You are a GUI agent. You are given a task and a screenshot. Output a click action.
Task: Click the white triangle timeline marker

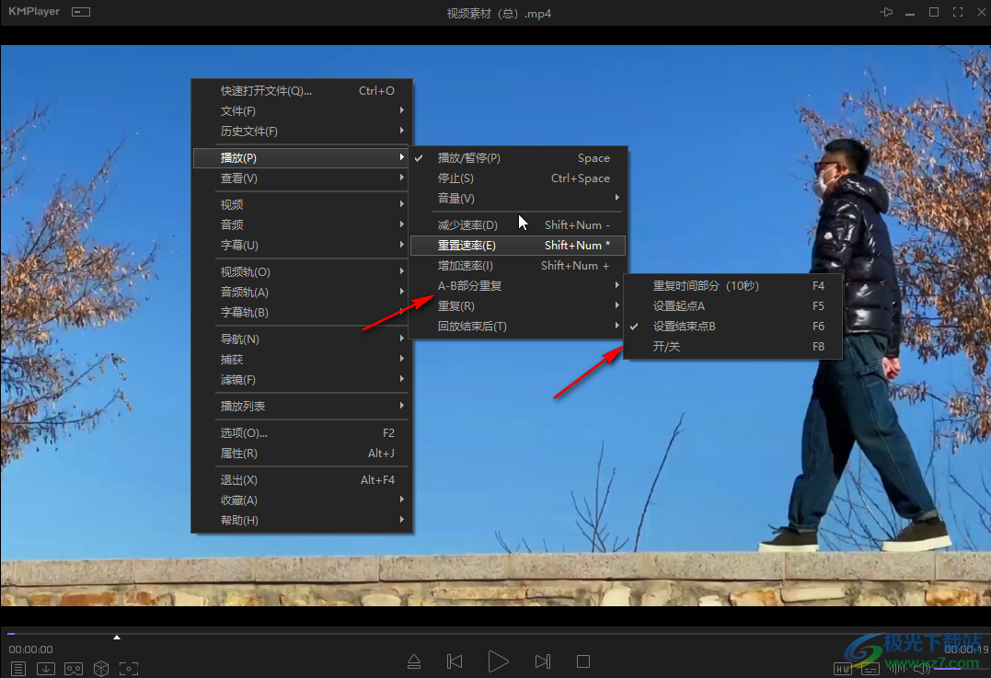tap(117, 637)
